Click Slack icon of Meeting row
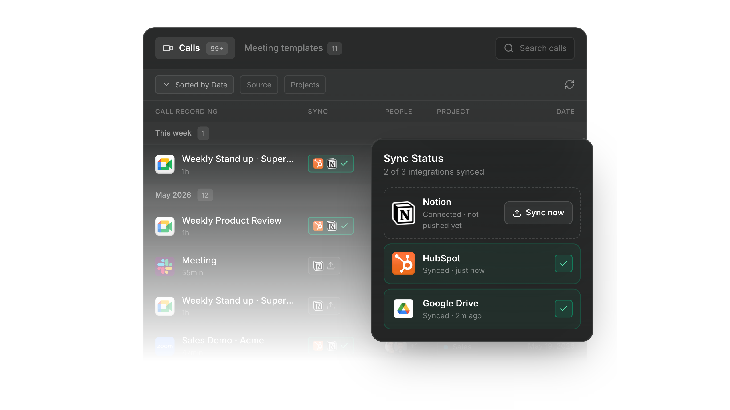730x410 pixels. [165, 266]
